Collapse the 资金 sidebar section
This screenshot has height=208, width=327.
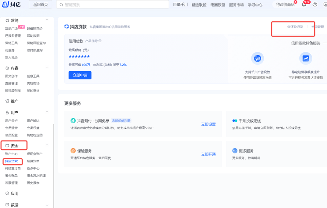[x=47, y=146]
